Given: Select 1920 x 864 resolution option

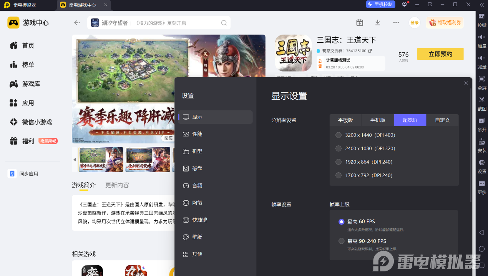Looking at the screenshot, I should click(339, 162).
